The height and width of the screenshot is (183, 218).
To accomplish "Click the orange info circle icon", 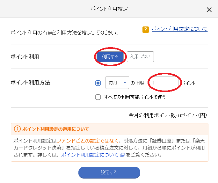I will pyautogui.click(x=17, y=129).
